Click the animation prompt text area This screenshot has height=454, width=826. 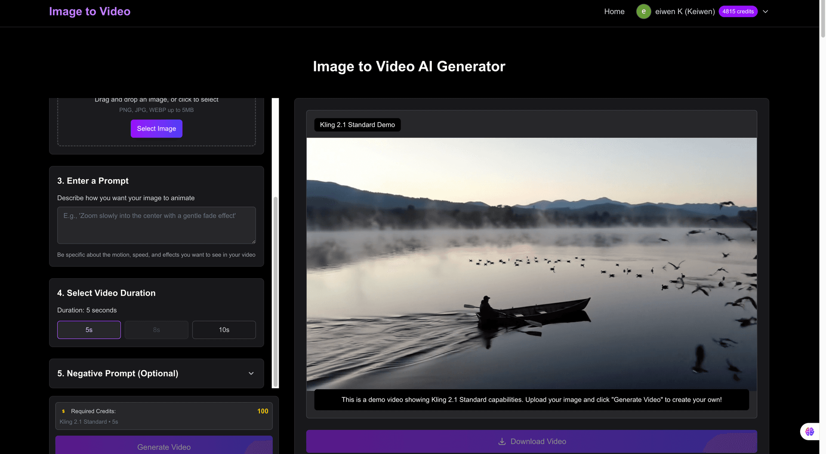[156, 225]
